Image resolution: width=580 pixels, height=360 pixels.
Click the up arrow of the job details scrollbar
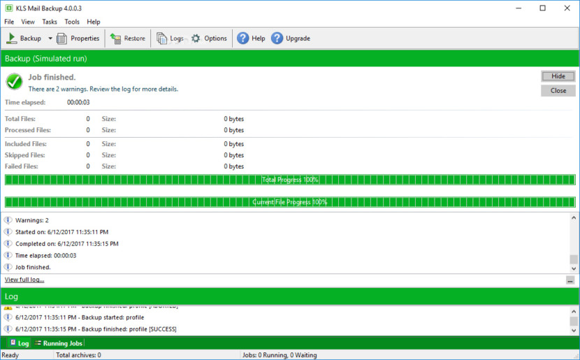573,218
